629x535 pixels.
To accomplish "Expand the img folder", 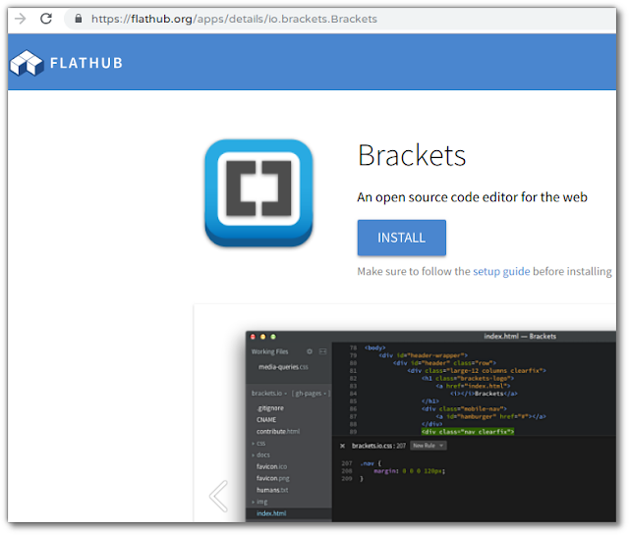I will click(259, 502).
